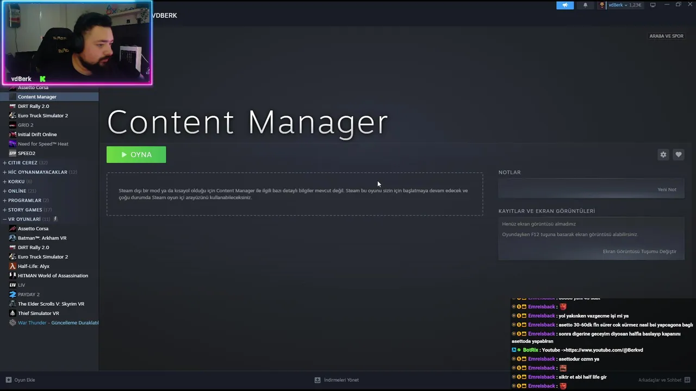The height and width of the screenshot is (391, 696).
Task: Select Half-Life: Alyx lambda icon
Action: [x=13, y=266]
